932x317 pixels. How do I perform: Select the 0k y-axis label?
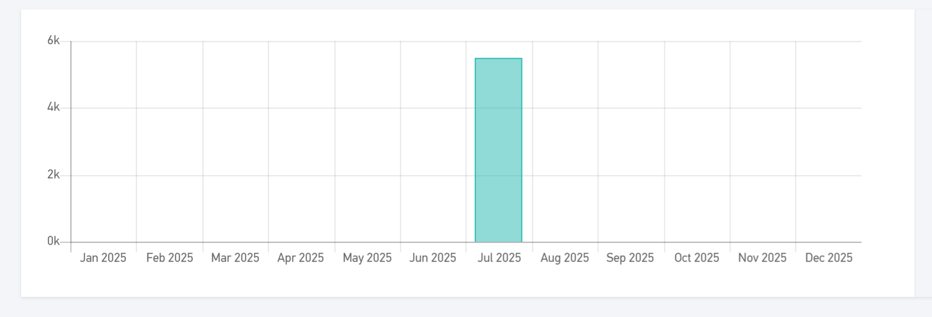53,241
